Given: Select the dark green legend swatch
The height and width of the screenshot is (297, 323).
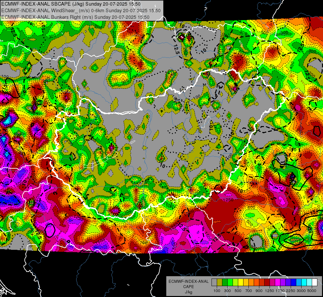Looking at the screenshot, I should [x=225, y=282].
